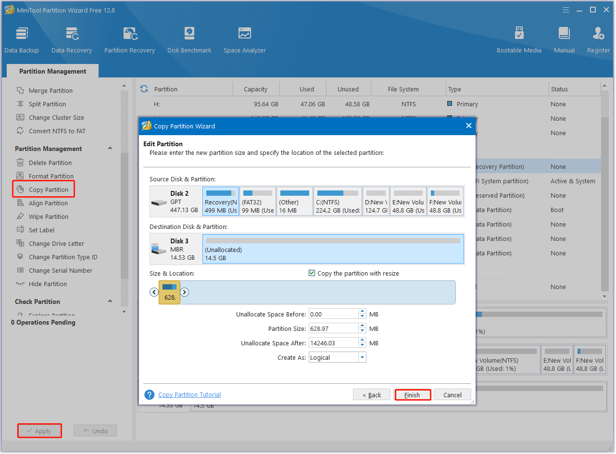The image size is (616, 454).
Task: Decrease Partition Size with down arrow
Action: [362, 331]
